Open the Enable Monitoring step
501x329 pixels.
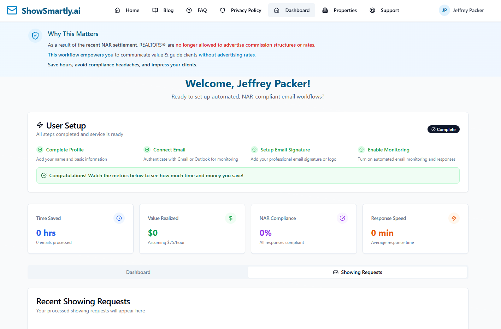[389, 150]
